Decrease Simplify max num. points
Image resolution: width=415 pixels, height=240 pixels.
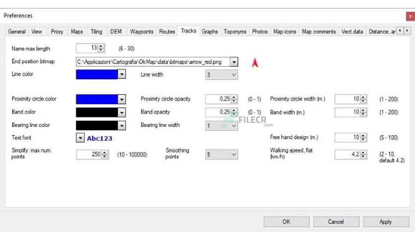pyautogui.click(x=105, y=157)
